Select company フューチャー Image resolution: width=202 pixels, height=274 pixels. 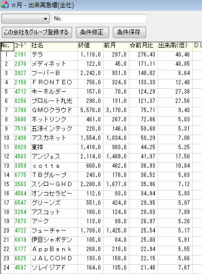(49, 231)
